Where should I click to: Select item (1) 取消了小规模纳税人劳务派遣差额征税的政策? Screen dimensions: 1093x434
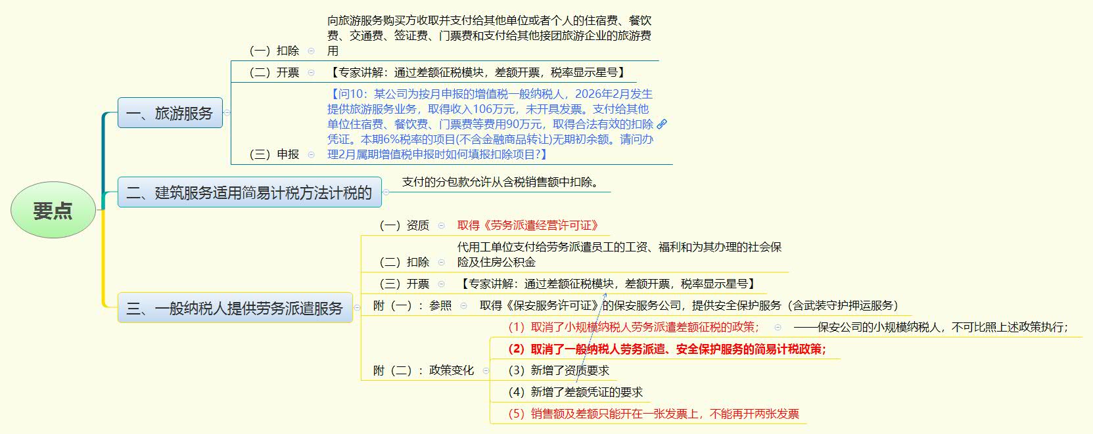634,327
